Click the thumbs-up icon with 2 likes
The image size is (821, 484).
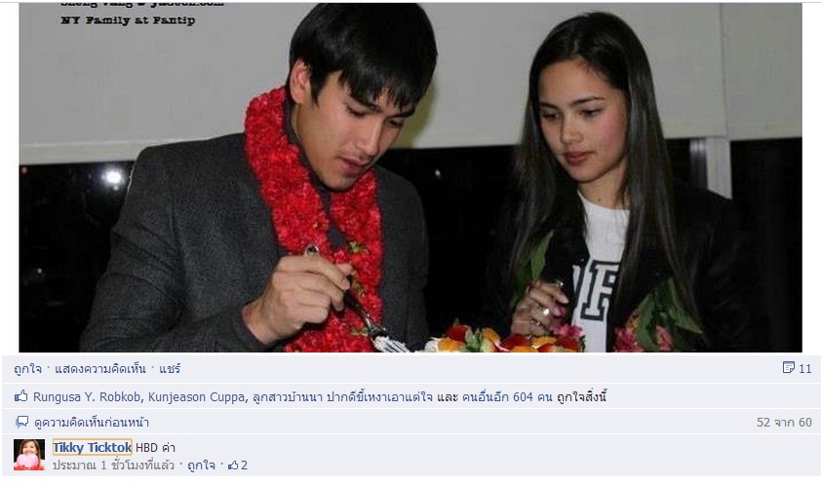pyautogui.click(x=233, y=465)
